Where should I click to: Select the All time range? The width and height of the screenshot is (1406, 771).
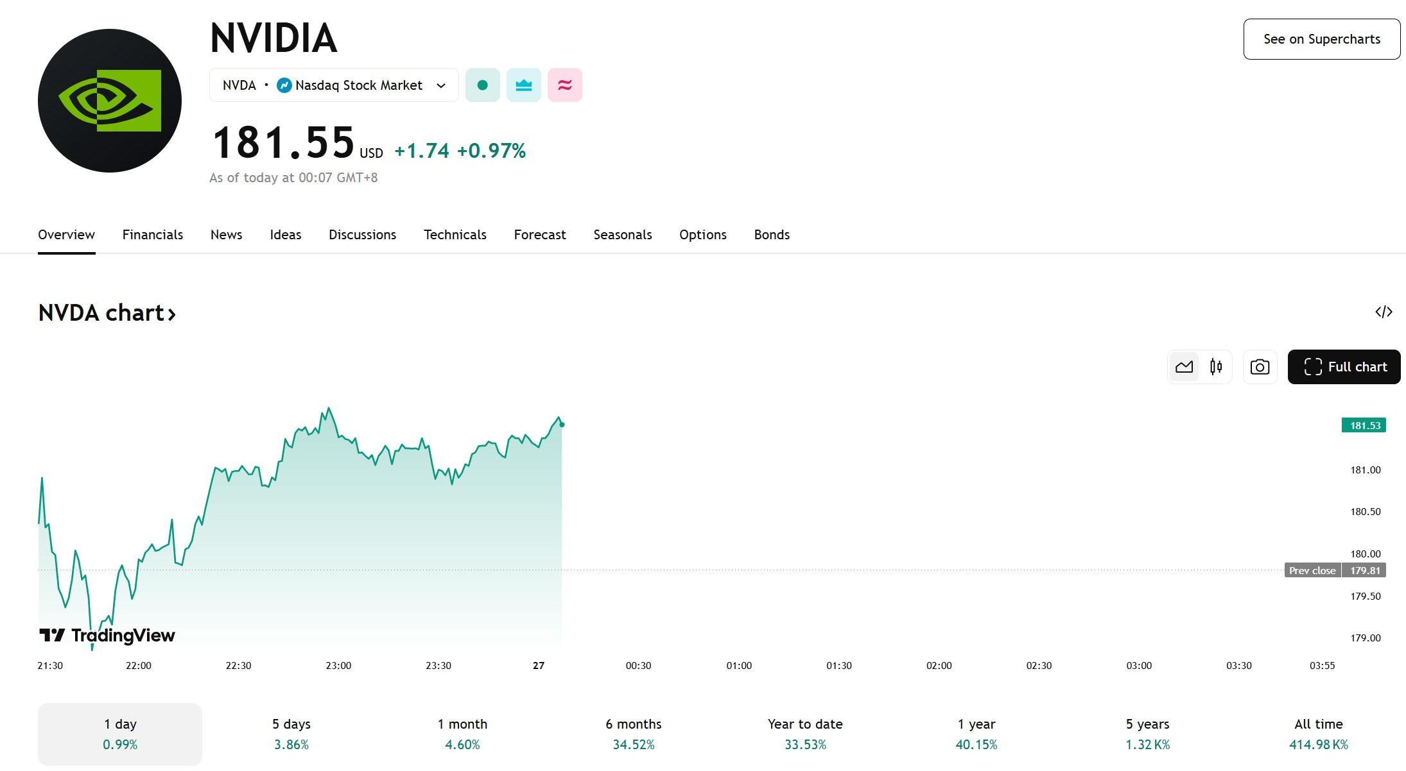click(x=1319, y=734)
